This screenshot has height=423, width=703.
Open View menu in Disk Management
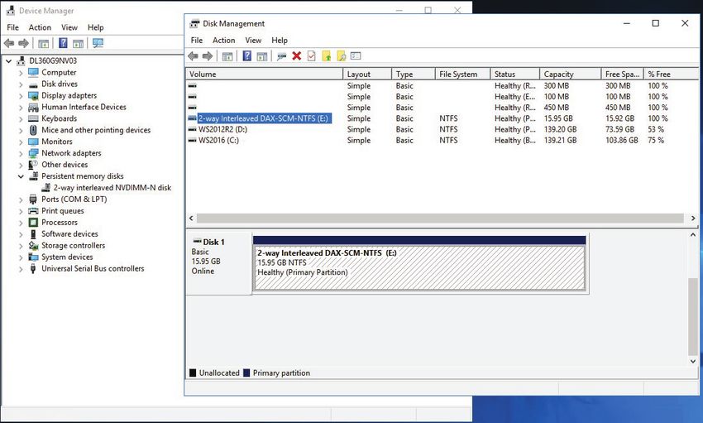point(253,41)
